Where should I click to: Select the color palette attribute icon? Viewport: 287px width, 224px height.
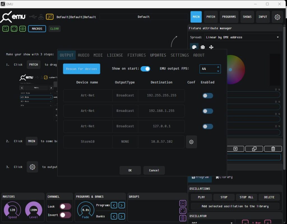tap(194, 47)
